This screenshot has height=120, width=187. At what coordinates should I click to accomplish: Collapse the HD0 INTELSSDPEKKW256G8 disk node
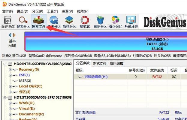click(x=5, y=64)
